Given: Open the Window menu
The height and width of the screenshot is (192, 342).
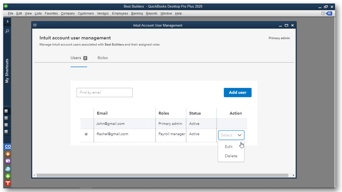Looking at the screenshot, I should pyautogui.click(x=166, y=13).
